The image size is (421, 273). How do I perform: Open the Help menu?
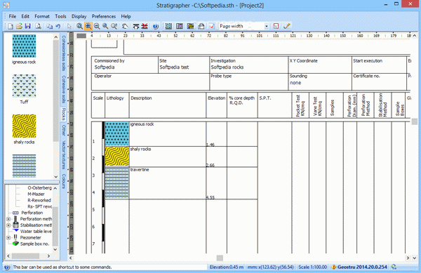coord(126,16)
